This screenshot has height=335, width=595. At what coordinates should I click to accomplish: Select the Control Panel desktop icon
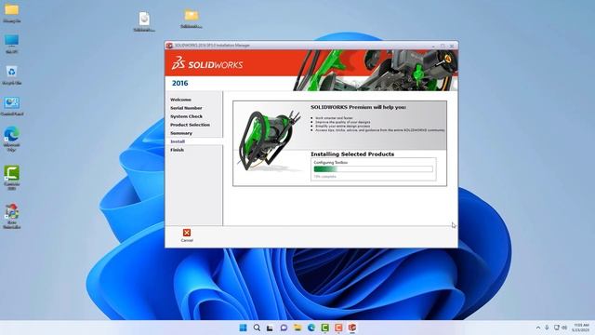[12, 106]
